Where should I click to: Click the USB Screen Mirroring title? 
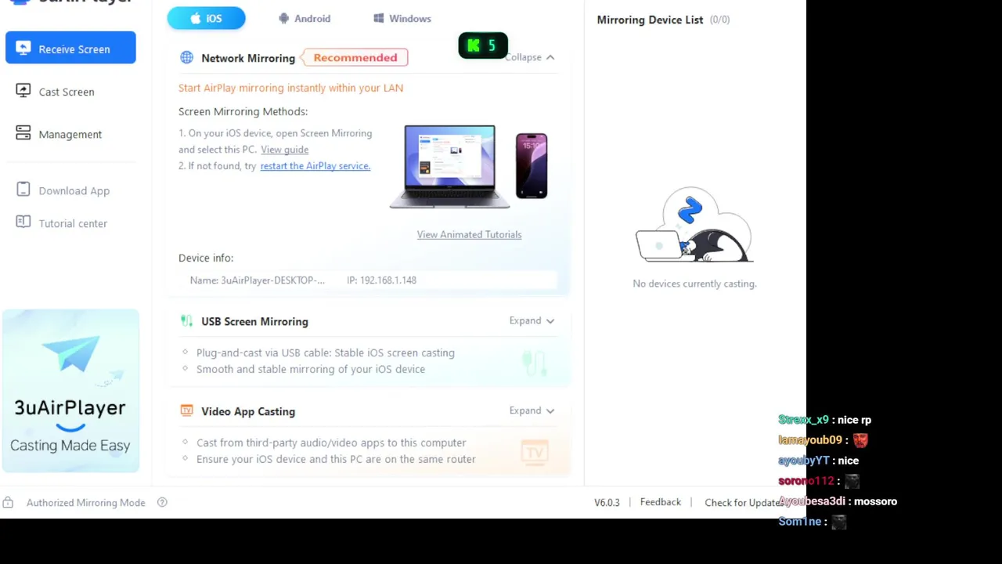pos(254,321)
